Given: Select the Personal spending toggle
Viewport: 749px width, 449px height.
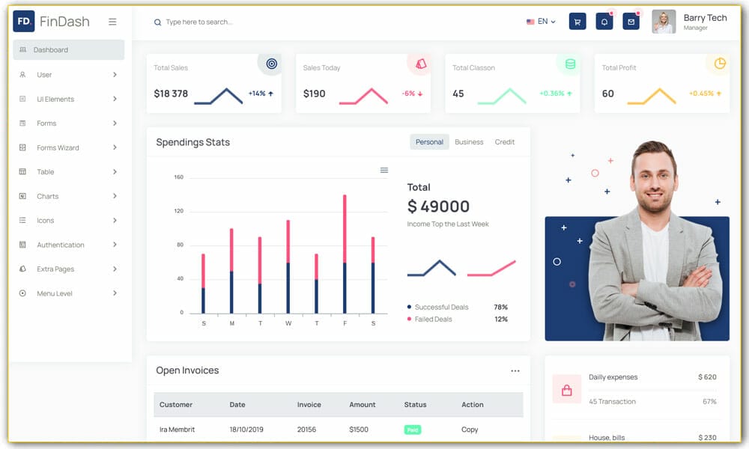Looking at the screenshot, I should tap(428, 141).
